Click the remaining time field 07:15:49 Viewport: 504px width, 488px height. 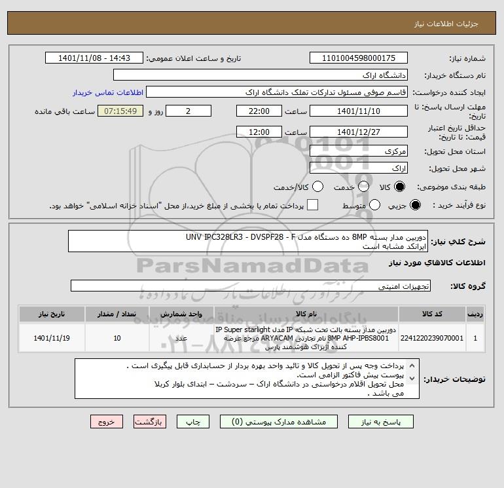(120, 111)
